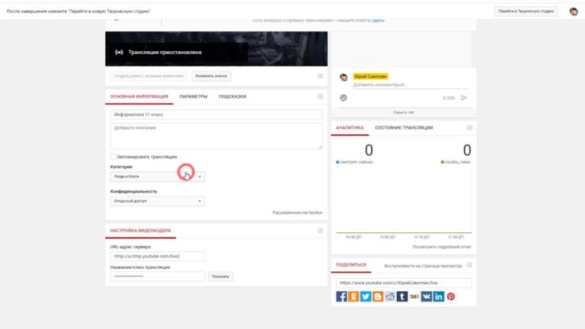585x329 pixels.
Task: Click the yellow share icon beside Tumblr
Action: coord(414,296)
